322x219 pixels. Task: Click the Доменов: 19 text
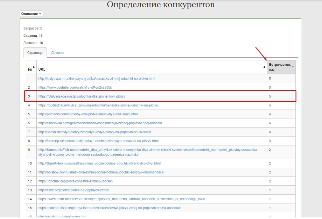point(33,43)
